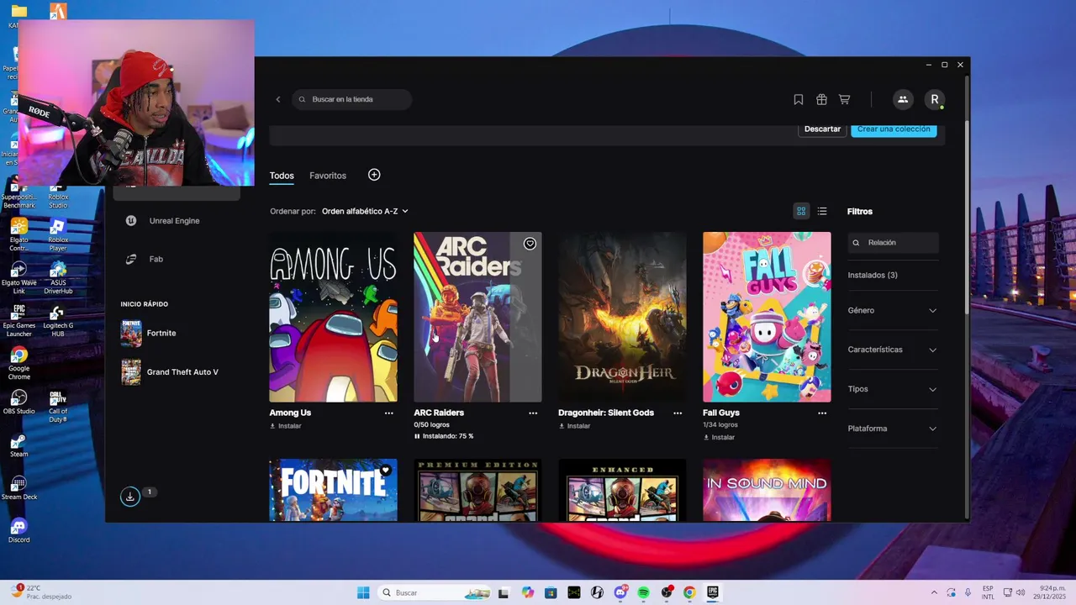Click Instalar under Dragonheir: Silent Gods
This screenshot has width=1076, height=605.
pyautogui.click(x=574, y=426)
